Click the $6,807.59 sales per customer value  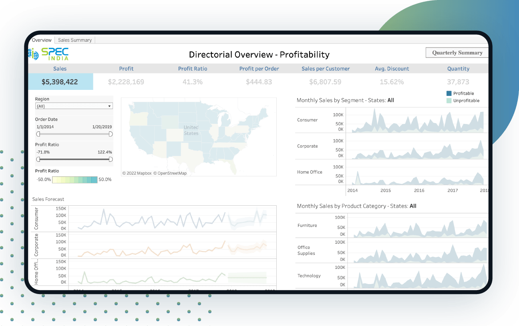tap(326, 82)
